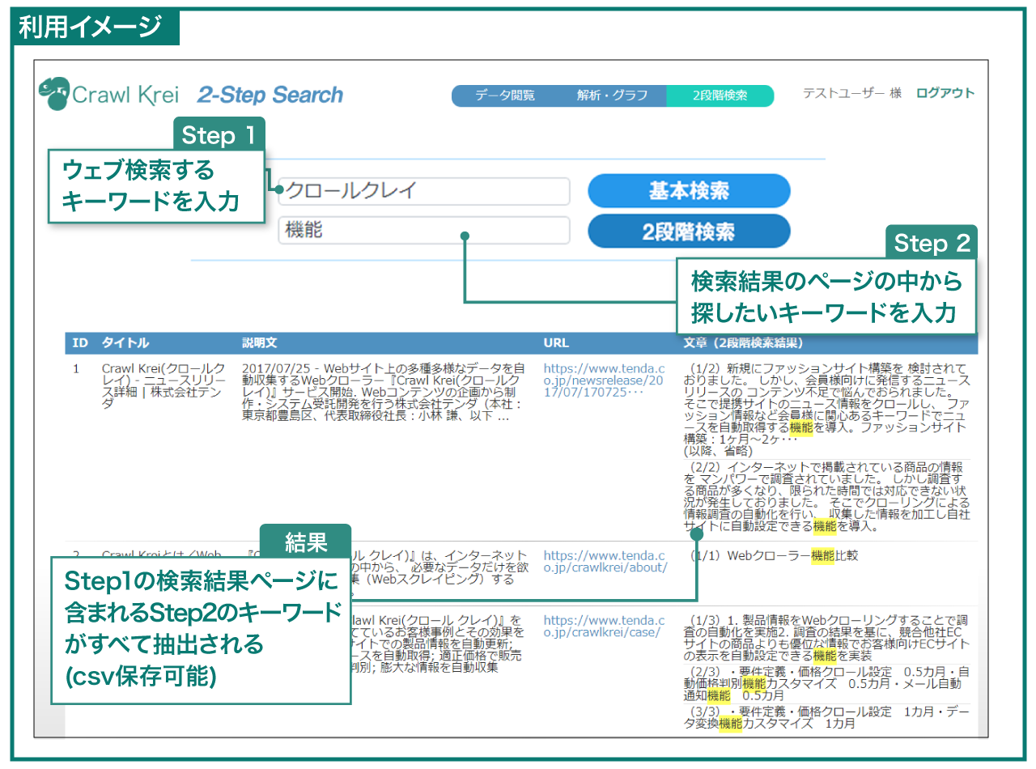Image resolution: width=1036 pixels, height=769 pixels.
Task: Click the 基本検索 button
Action: [689, 191]
